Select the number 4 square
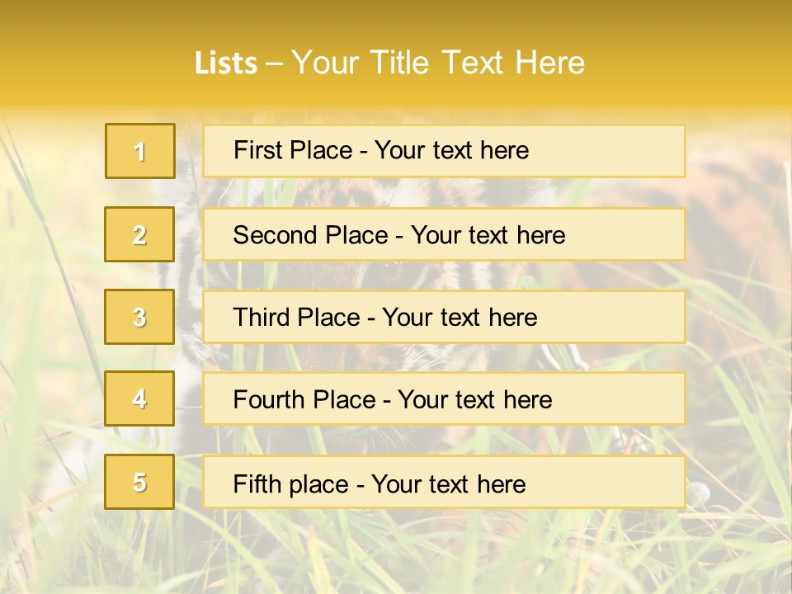Screen dimensions: 792x594 (139, 398)
